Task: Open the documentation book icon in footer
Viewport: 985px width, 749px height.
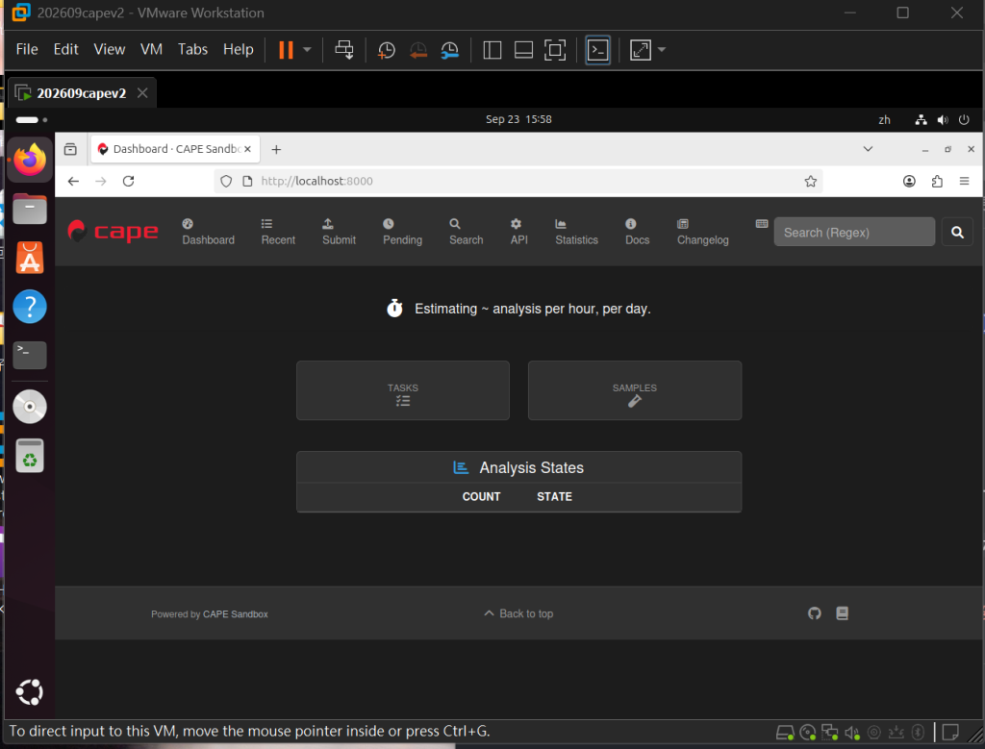Action: 842,613
